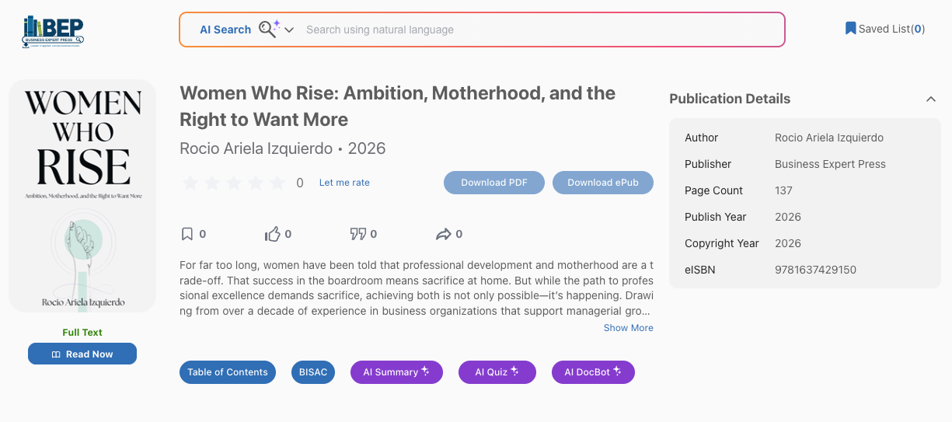Rate the book with the first star

[190, 183]
